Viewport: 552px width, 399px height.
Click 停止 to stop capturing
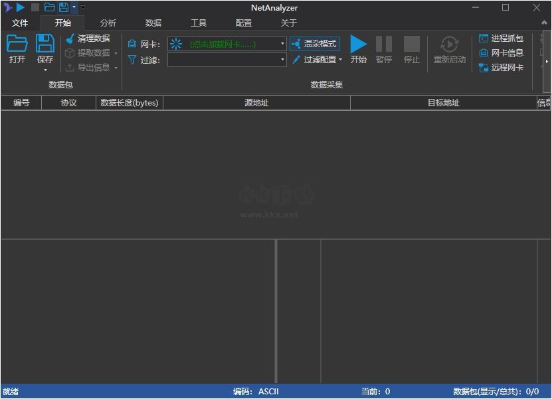[x=411, y=46]
